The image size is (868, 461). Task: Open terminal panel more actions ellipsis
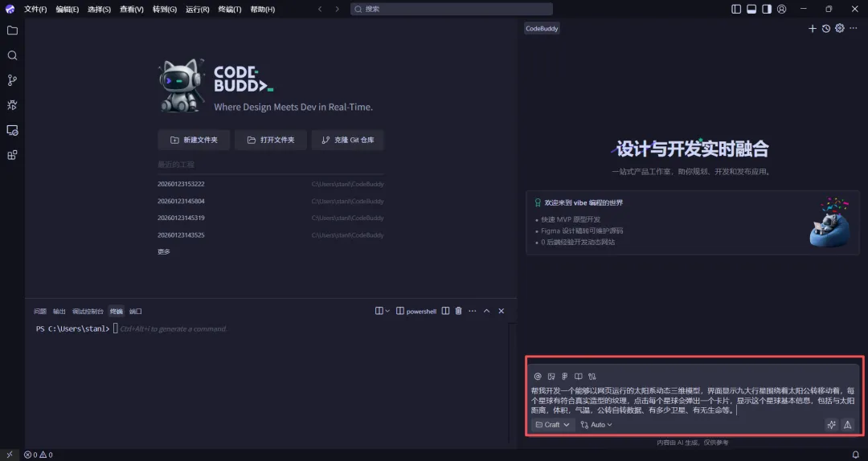pos(473,311)
